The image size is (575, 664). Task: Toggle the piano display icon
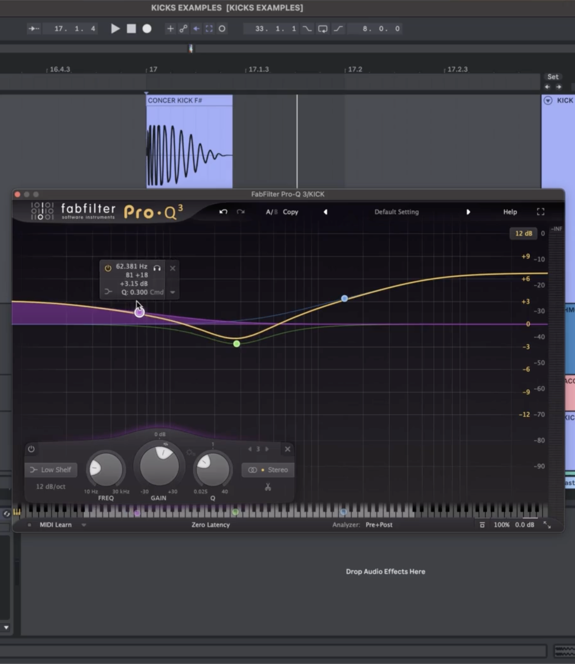coord(17,512)
